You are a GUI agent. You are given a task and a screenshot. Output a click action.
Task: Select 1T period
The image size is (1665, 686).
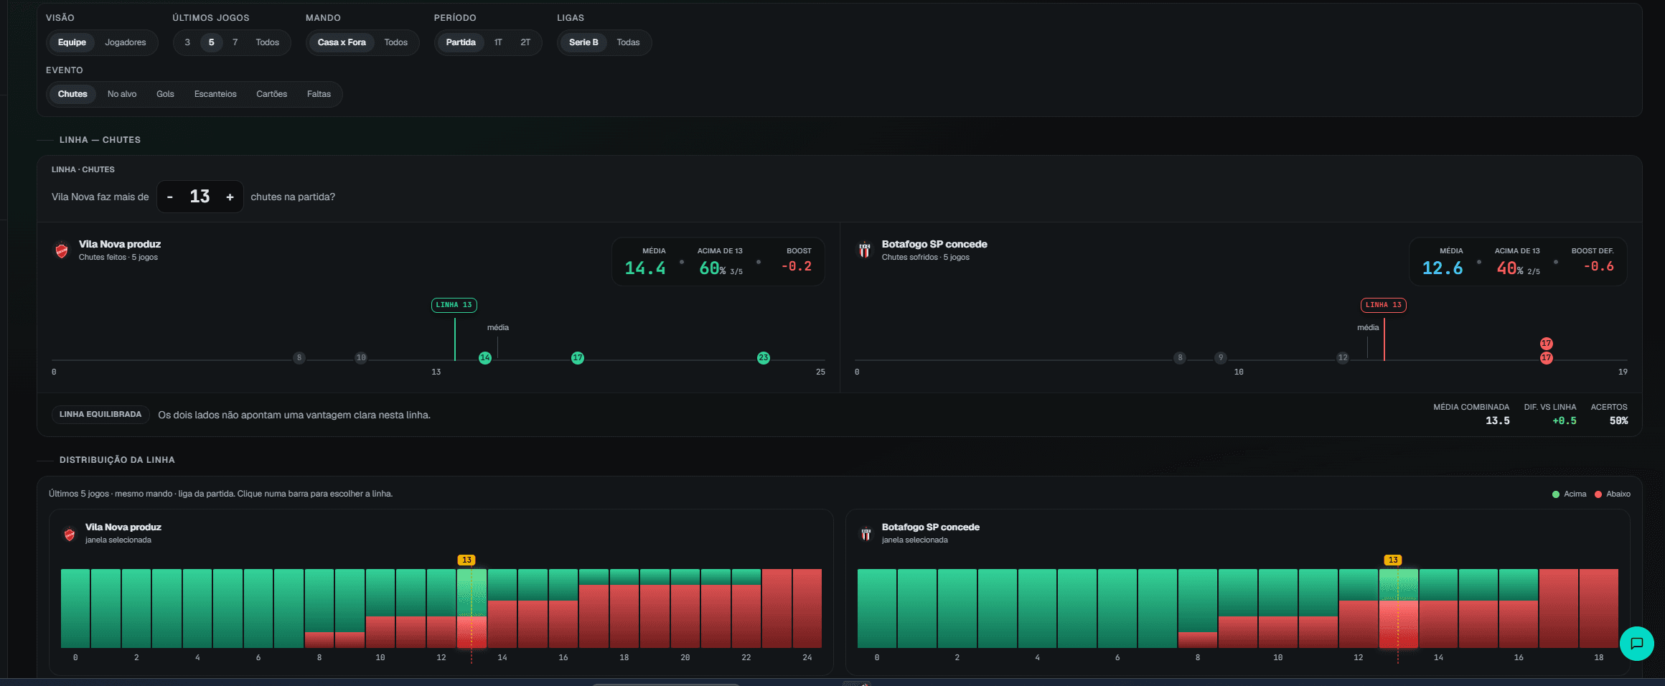pos(498,42)
